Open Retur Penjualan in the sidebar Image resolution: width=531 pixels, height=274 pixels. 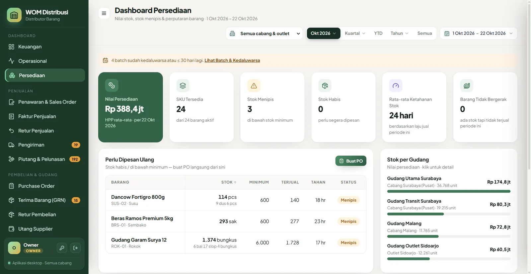tap(45, 131)
